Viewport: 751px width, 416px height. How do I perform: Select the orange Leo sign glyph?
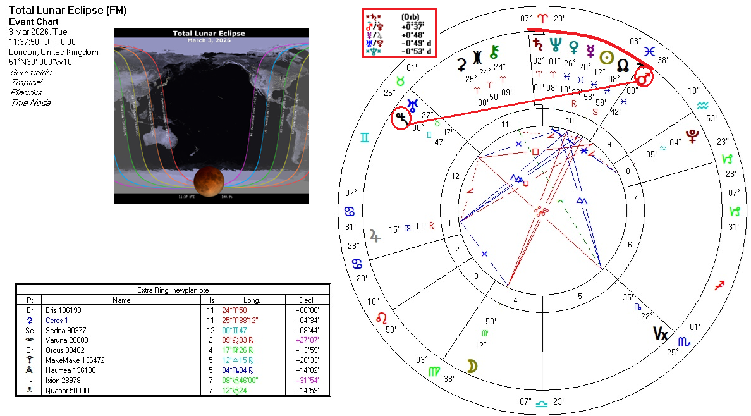(x=382, y=316)
